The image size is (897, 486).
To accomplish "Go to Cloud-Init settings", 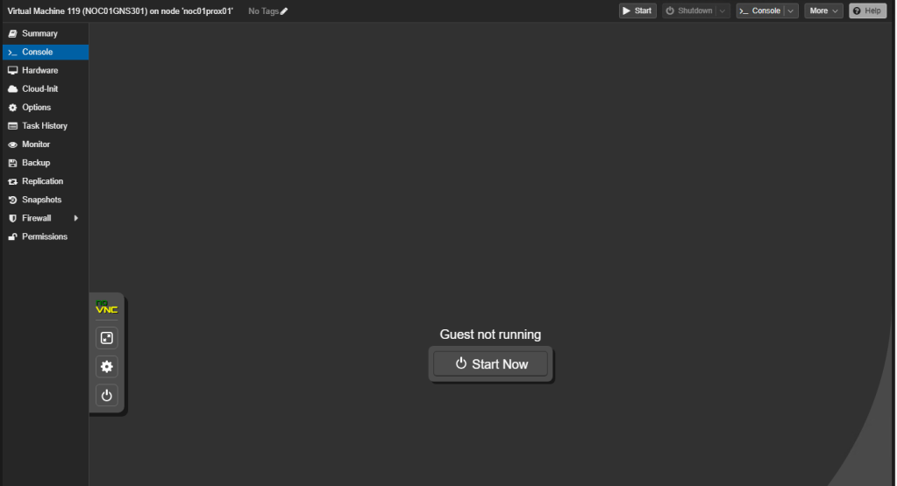I will (x=39, y=88).
